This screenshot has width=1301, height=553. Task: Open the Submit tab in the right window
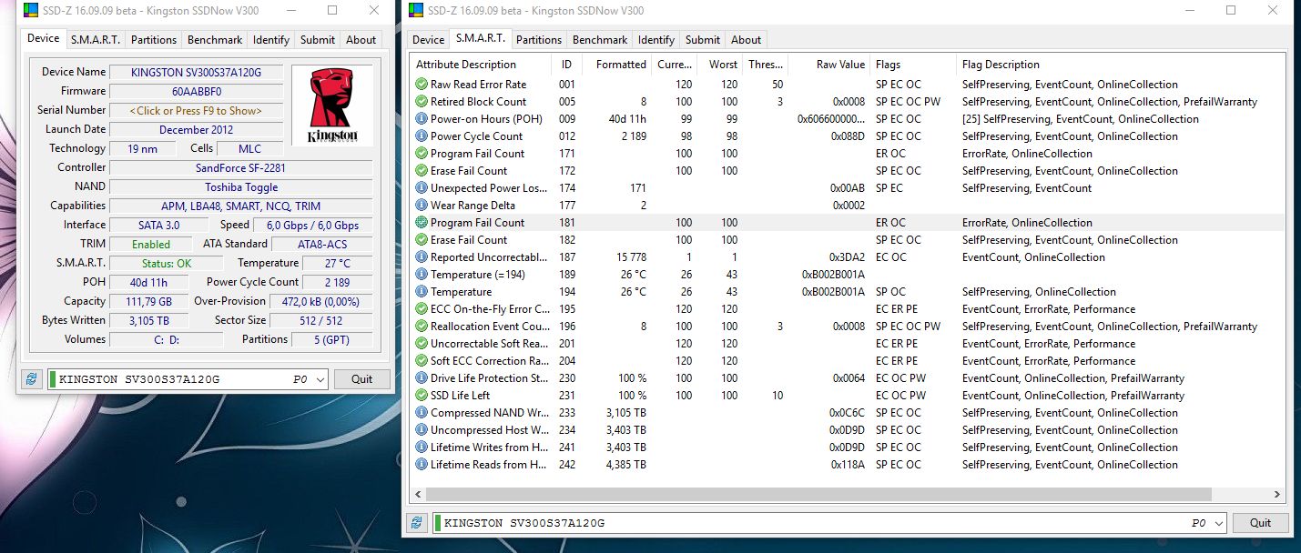coord(703,40)
